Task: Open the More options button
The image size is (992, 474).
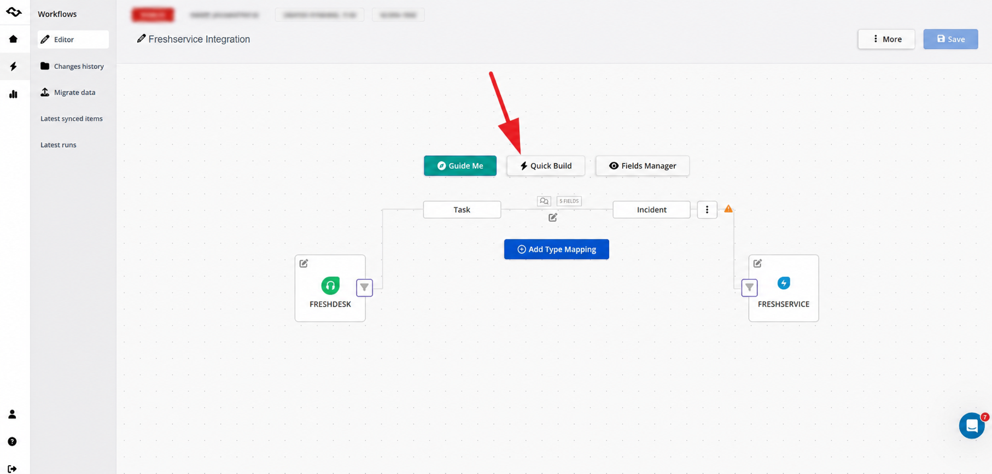Action: pos(886,39)
